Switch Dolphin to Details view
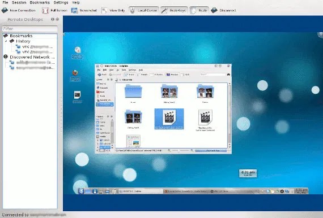This screenshot has height=218, width=323. click(142, 75)
